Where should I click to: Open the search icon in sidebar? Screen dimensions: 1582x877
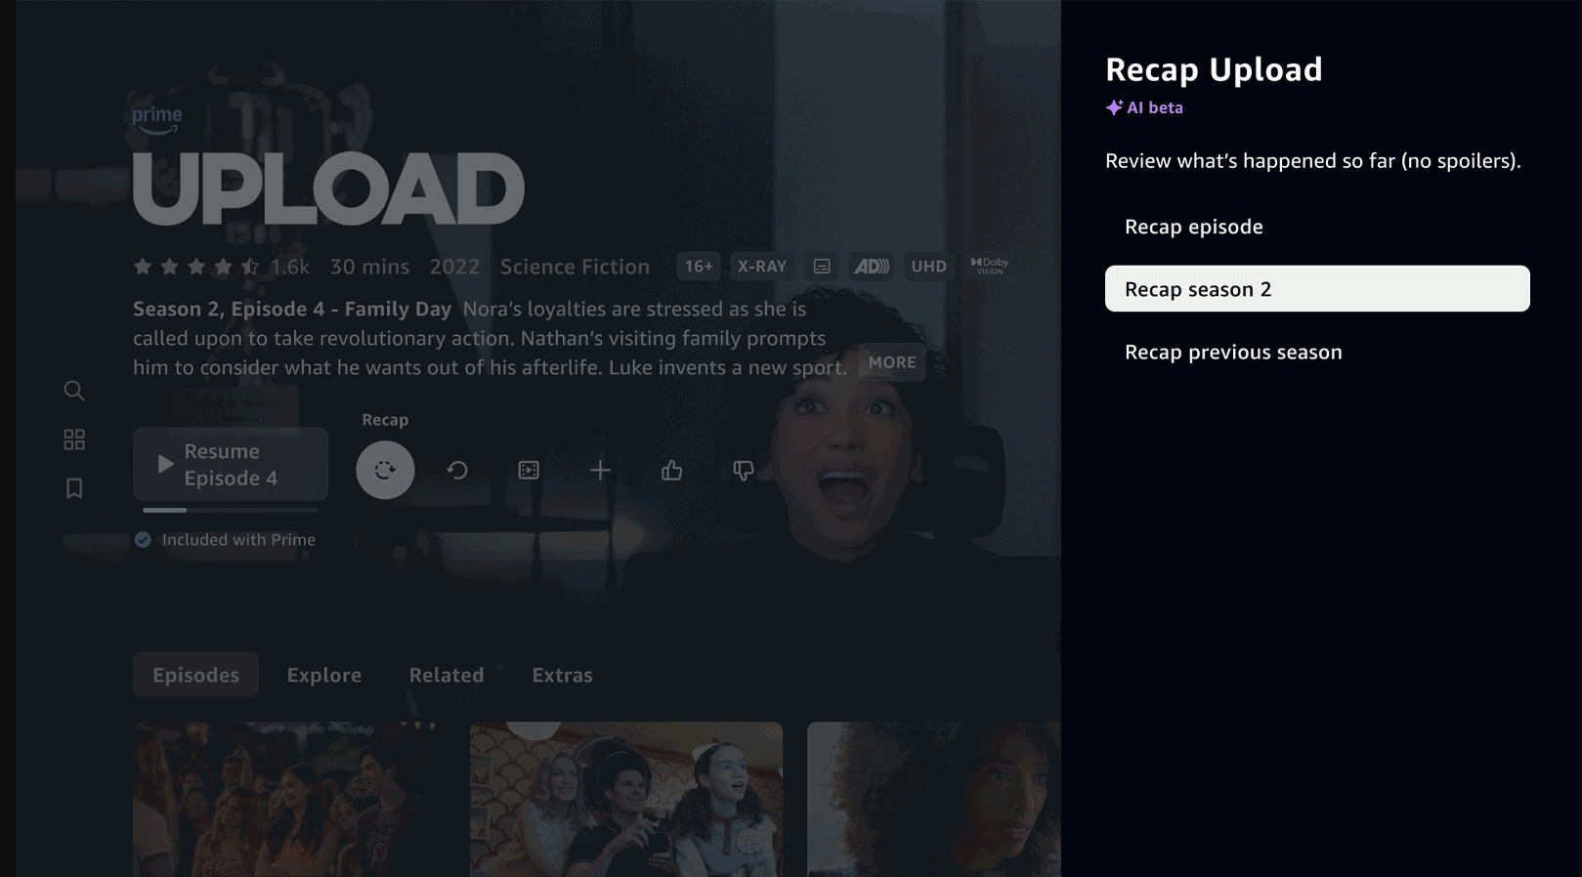pyautogui.click(x=74, y=391)
